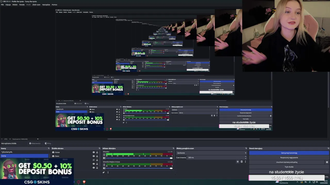Open the taskbar clock showing 22:54
330x185 pixels.
click(324, 182)
